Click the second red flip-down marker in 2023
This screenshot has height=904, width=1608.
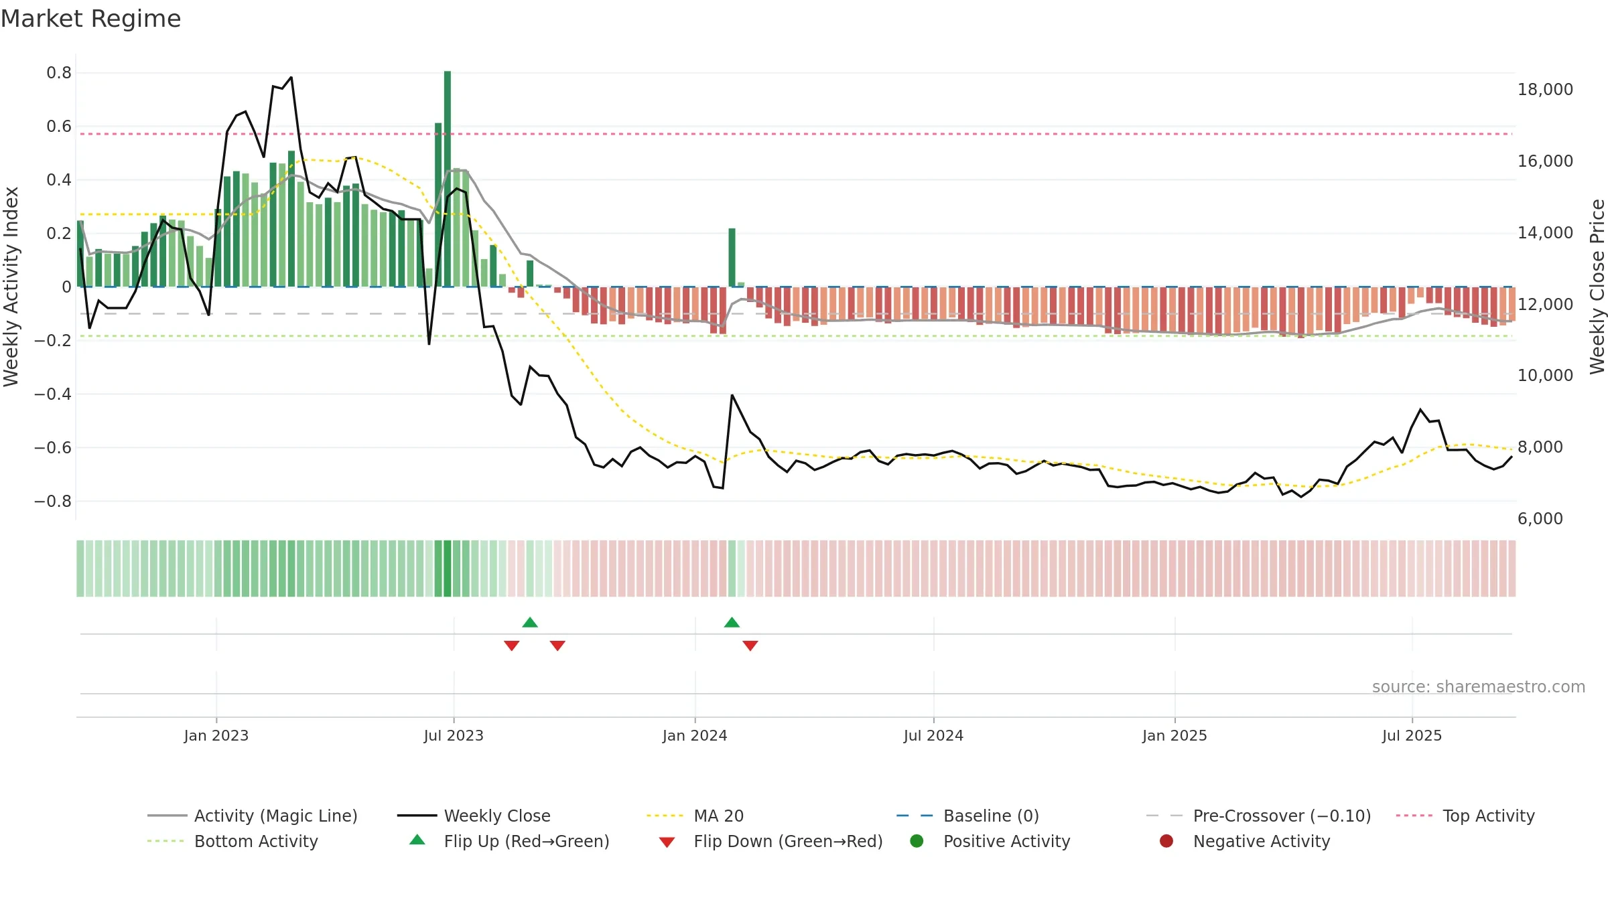557,646
